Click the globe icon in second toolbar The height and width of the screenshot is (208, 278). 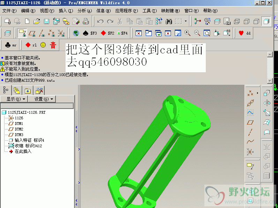[x=76, y=33]
